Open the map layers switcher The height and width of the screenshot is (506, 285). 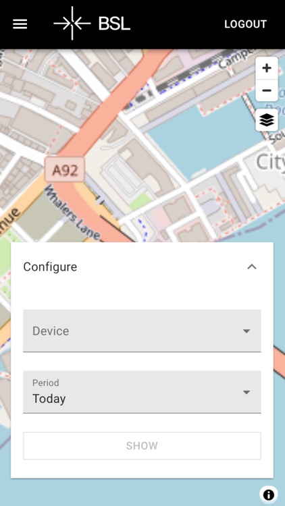pyautogui.click(x=267, y=120)
